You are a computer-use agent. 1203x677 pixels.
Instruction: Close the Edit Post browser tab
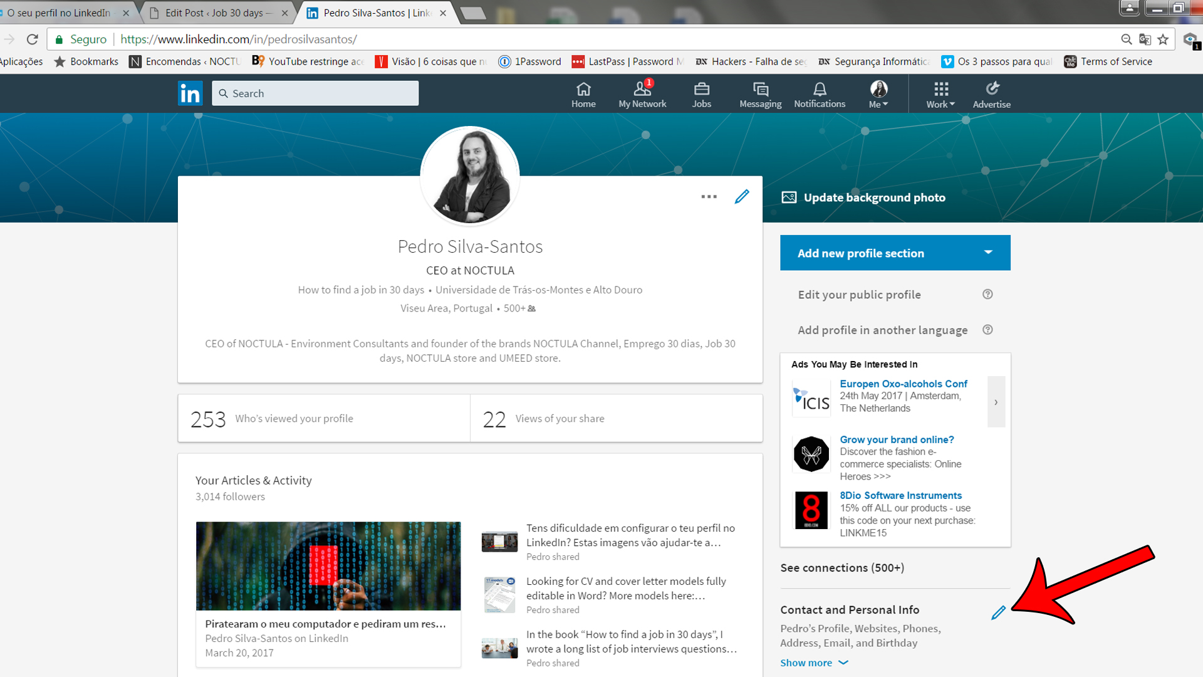point(285,13)
